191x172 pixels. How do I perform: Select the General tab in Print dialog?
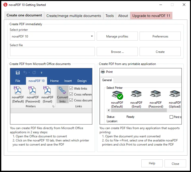(x=107, y=80)
